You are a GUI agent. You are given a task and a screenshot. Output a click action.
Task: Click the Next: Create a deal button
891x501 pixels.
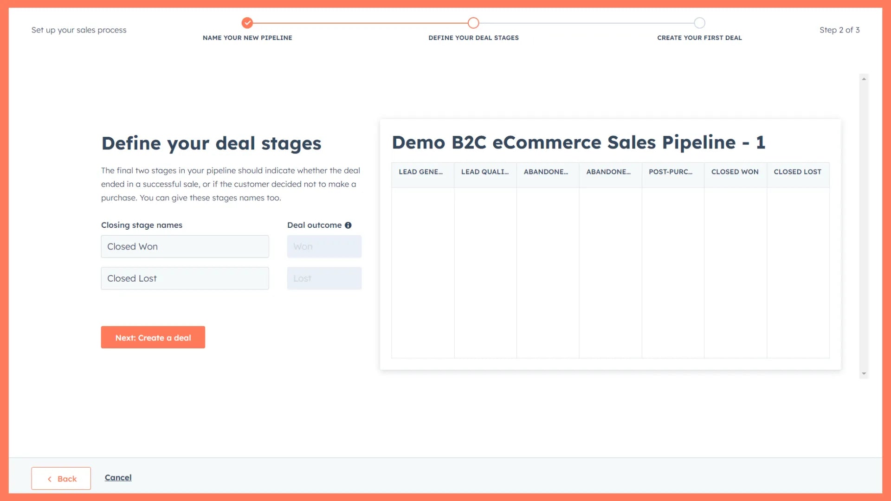[x=153, y=337]
